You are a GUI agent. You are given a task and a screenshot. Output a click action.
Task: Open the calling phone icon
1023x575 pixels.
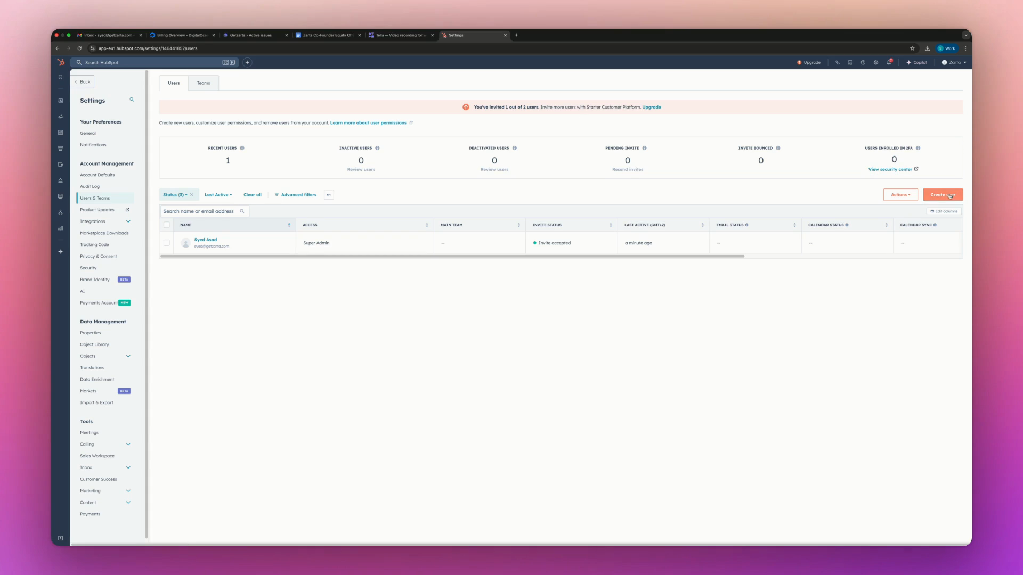coord(837,62)
